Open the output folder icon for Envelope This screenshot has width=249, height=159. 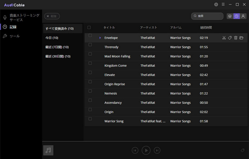tap(242, 38)
